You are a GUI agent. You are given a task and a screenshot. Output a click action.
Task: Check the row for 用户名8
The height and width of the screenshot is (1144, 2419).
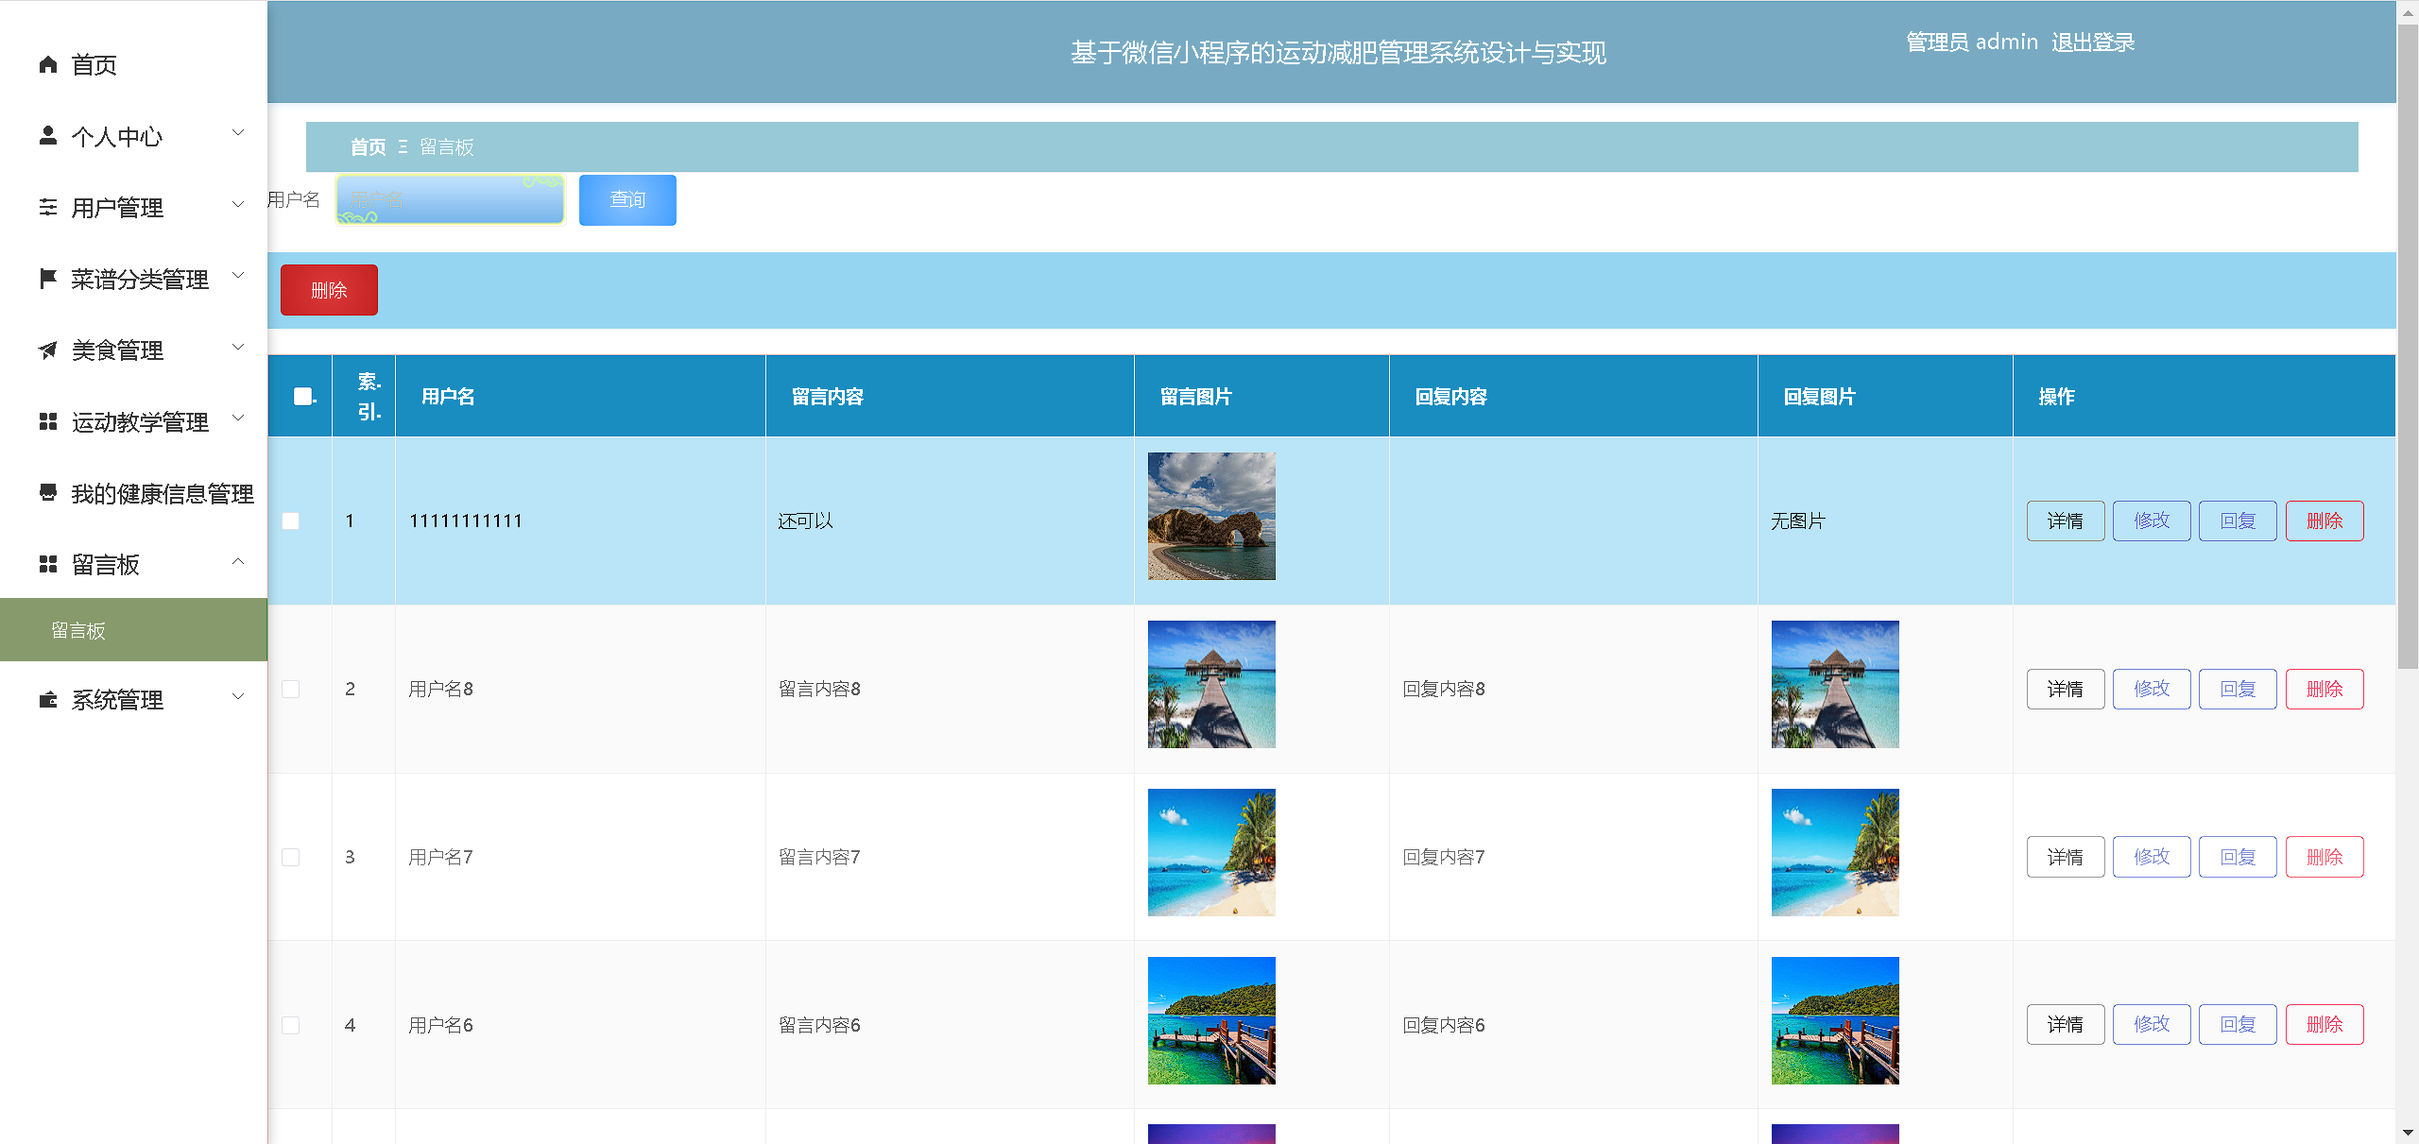(x=291, y=690)
